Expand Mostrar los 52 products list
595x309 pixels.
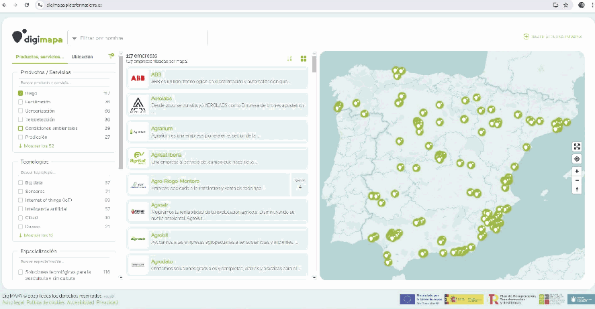click(36, 146)
